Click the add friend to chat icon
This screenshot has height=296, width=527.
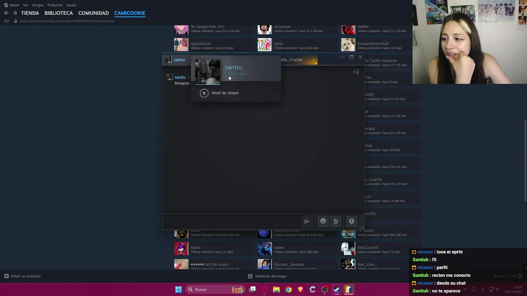point(356,72)
